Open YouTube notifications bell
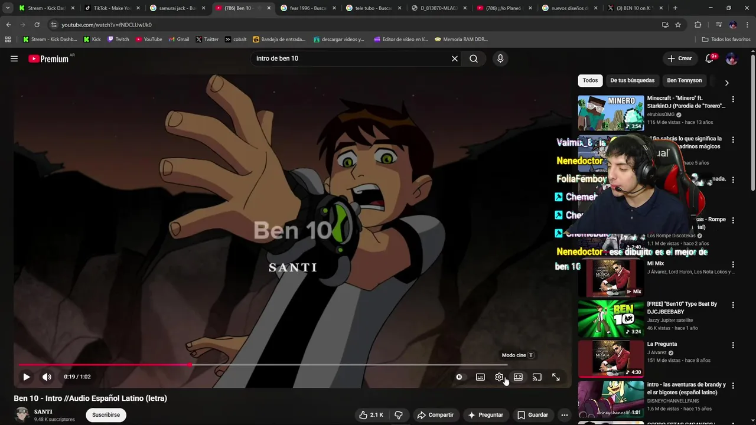 click(x=710, y=58)
